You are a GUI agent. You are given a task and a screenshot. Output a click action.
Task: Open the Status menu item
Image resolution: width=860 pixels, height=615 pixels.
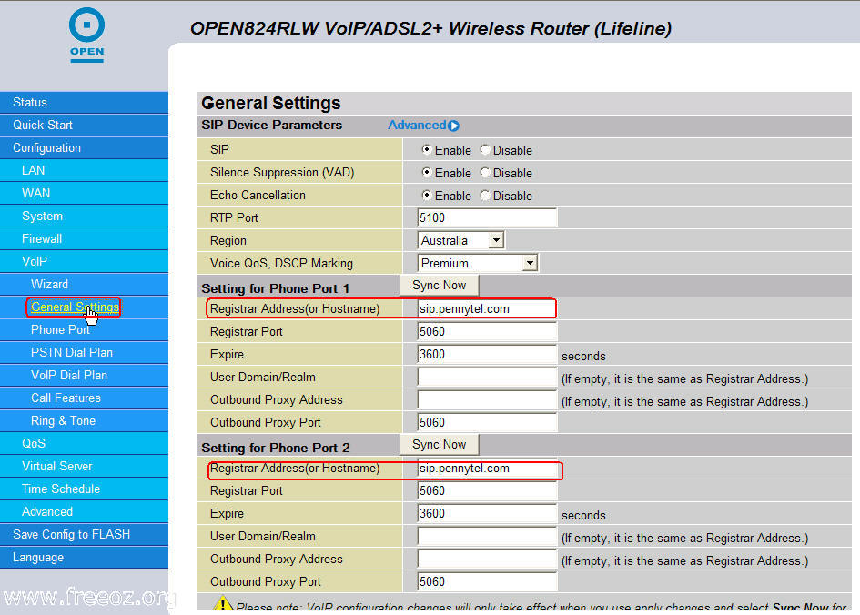coord(30,102)
